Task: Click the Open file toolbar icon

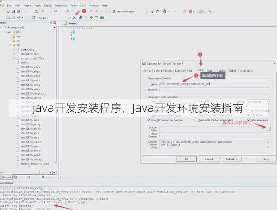Action: pos(8,12)
